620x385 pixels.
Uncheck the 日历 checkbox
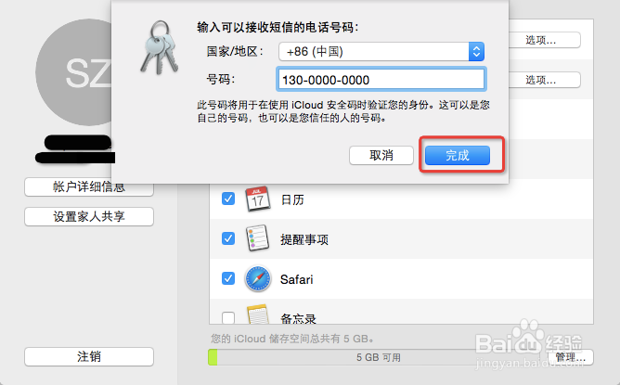pos(228,199)
